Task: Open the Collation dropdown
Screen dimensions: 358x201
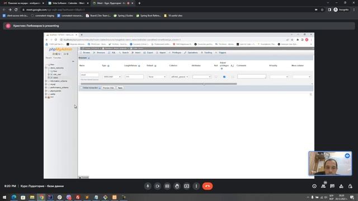Action: pos(179,77)
